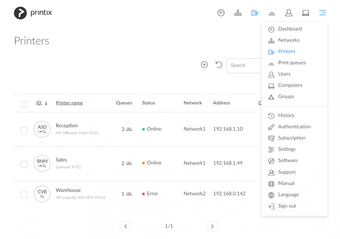Go to the next page of printers
340x239 pixels.
(212, 226)
